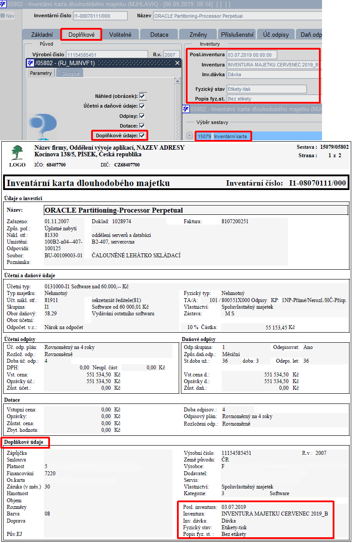This screenshot has width=353, height=543.
Task: Click scrollbar up arrow in Parametry panel
Action: coord(177,81)
